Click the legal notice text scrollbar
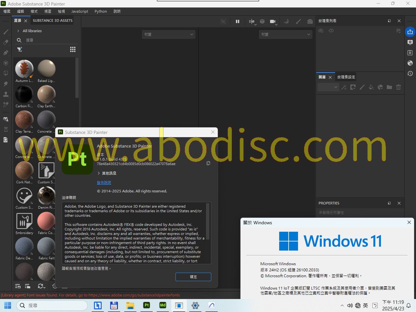The height and width of the screenshot is (312, 416). (208, 222)
